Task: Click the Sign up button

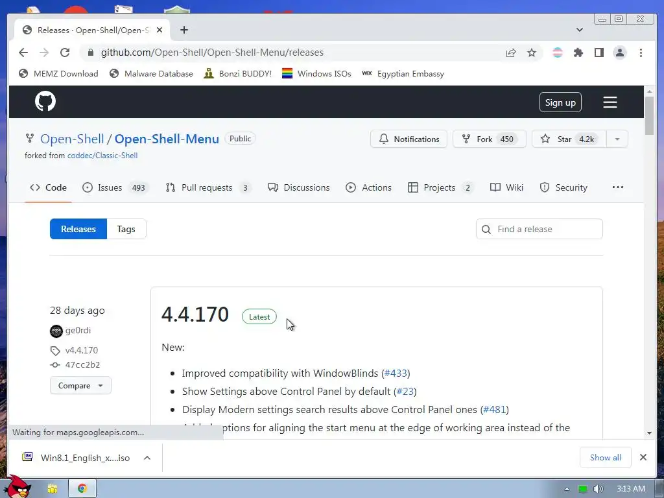Action: (x=560, y=102)
